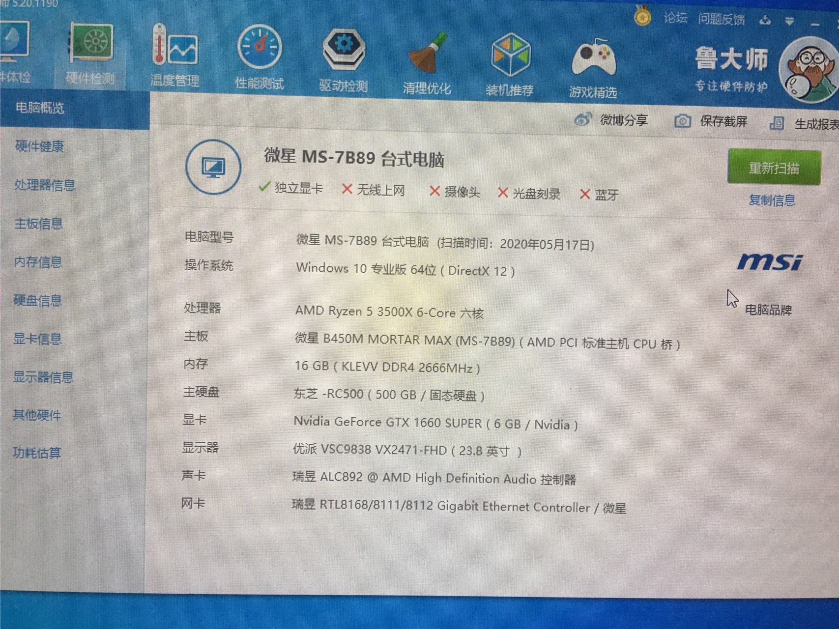Open the title bar dropdown menu arrow
This screenshot has width=839, height=629.
[x=789, y=21]
